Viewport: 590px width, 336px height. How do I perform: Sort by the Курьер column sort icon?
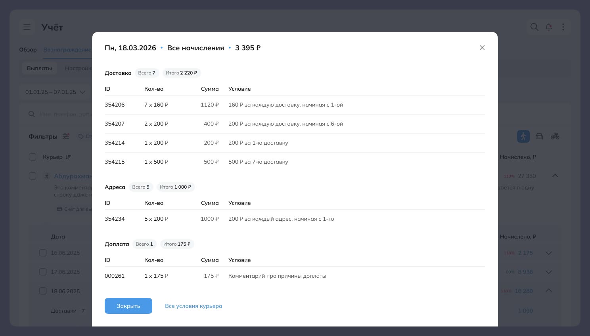(x=68, y=157)
